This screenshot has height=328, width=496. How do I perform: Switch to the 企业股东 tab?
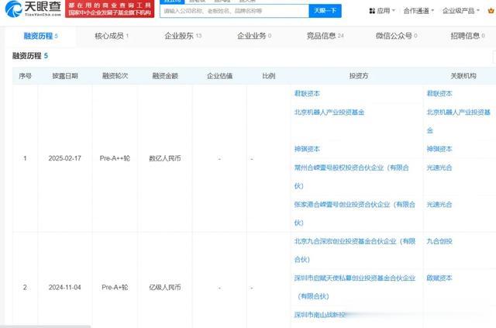click(x=183, y=36)
